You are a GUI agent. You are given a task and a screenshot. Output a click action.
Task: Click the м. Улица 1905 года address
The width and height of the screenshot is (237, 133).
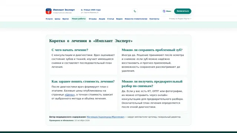91,10
